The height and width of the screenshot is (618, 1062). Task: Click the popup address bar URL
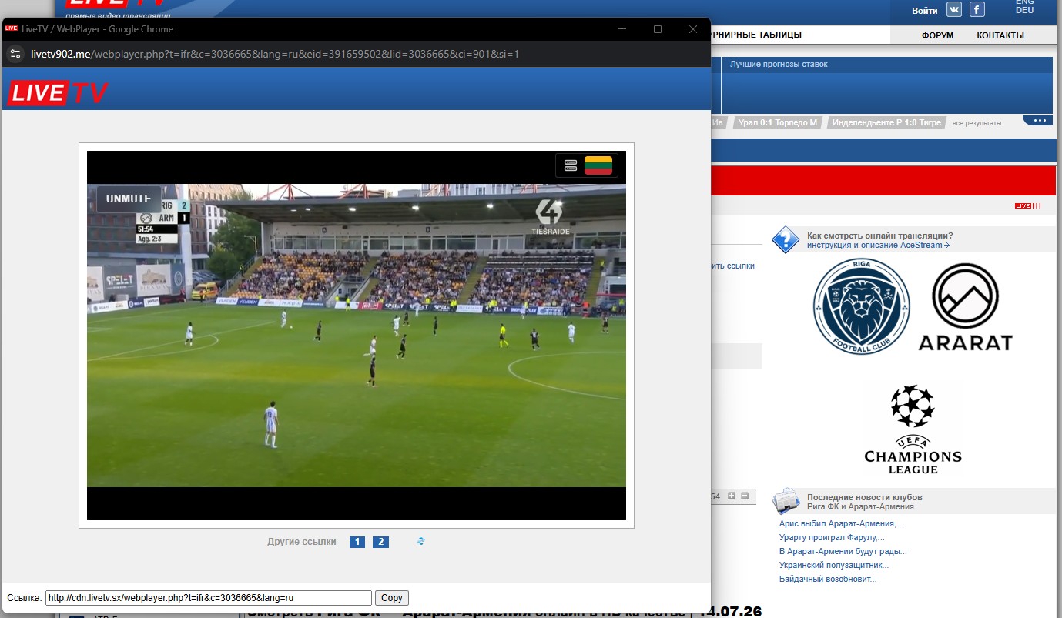coord(275,54)
